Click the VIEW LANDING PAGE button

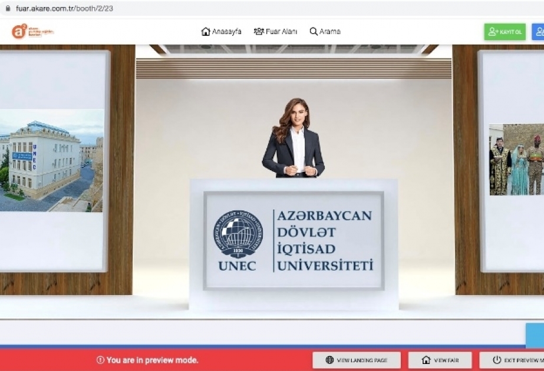357,360
